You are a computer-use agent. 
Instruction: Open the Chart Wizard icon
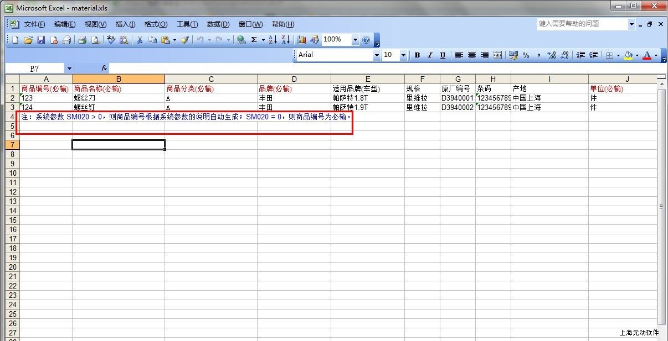click(302, 40)
